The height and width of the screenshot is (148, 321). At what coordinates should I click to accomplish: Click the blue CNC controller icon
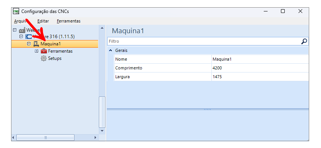click(29, 37)
